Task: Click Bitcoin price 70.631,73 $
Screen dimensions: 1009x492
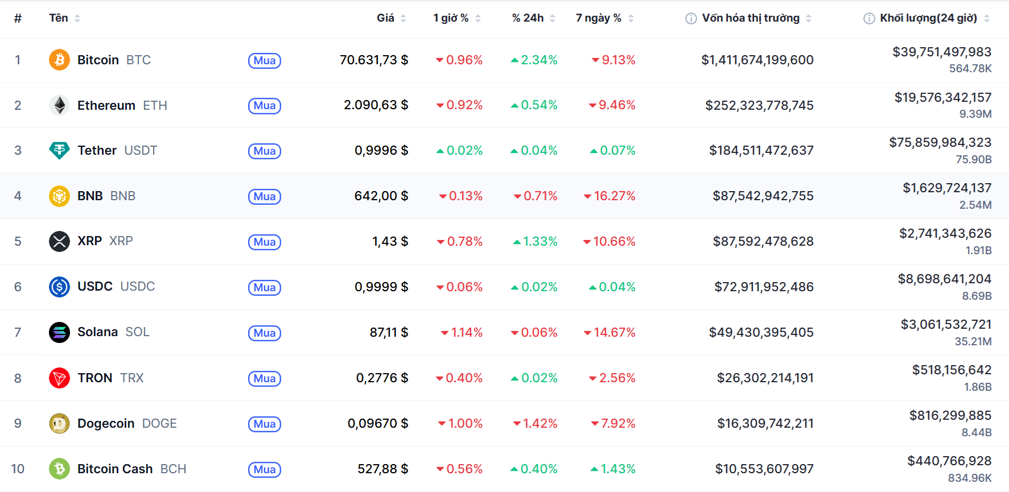Action: (374, 60)
